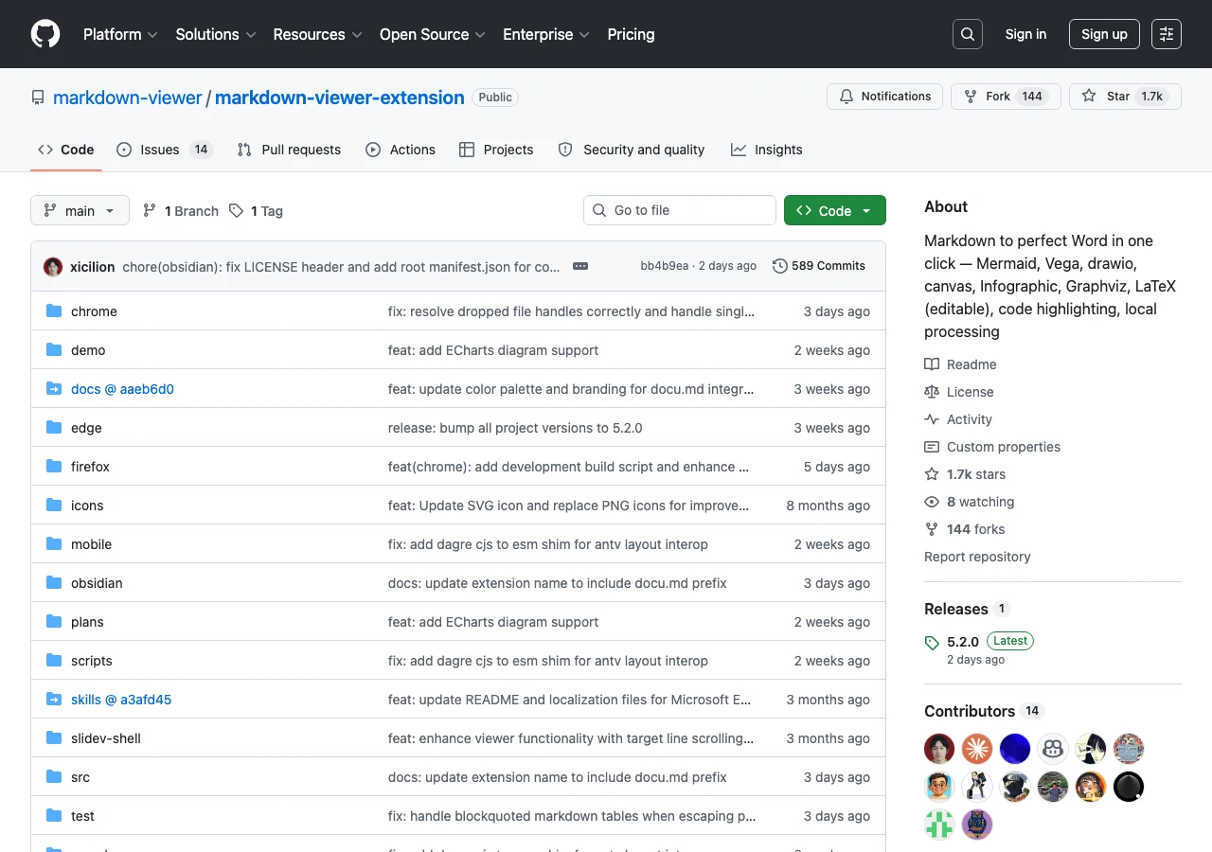View the 8 watching link
The image size is (1212, 852).
[970, 502]
